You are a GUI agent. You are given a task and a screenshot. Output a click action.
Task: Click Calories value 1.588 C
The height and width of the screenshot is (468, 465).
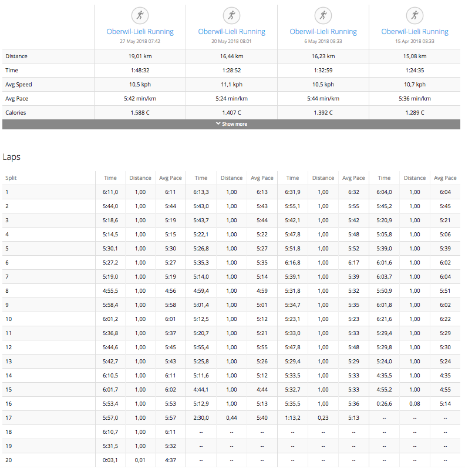[x=140, y=112]
